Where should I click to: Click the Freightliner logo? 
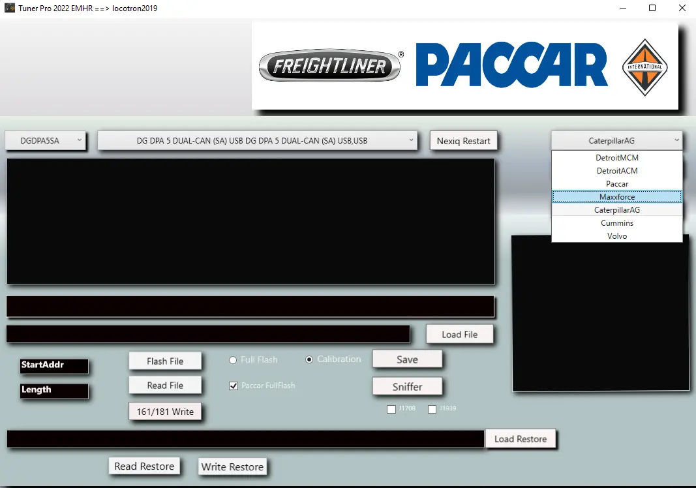pos(329,66)
